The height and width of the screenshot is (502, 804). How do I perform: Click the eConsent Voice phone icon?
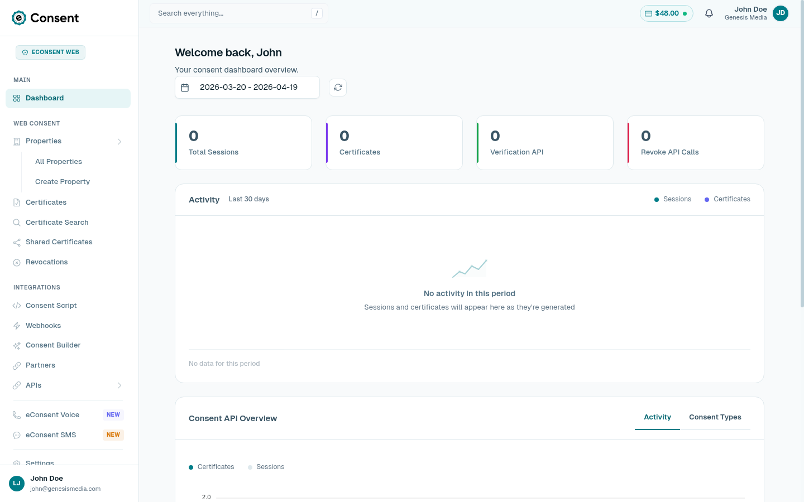coord(17,415)
